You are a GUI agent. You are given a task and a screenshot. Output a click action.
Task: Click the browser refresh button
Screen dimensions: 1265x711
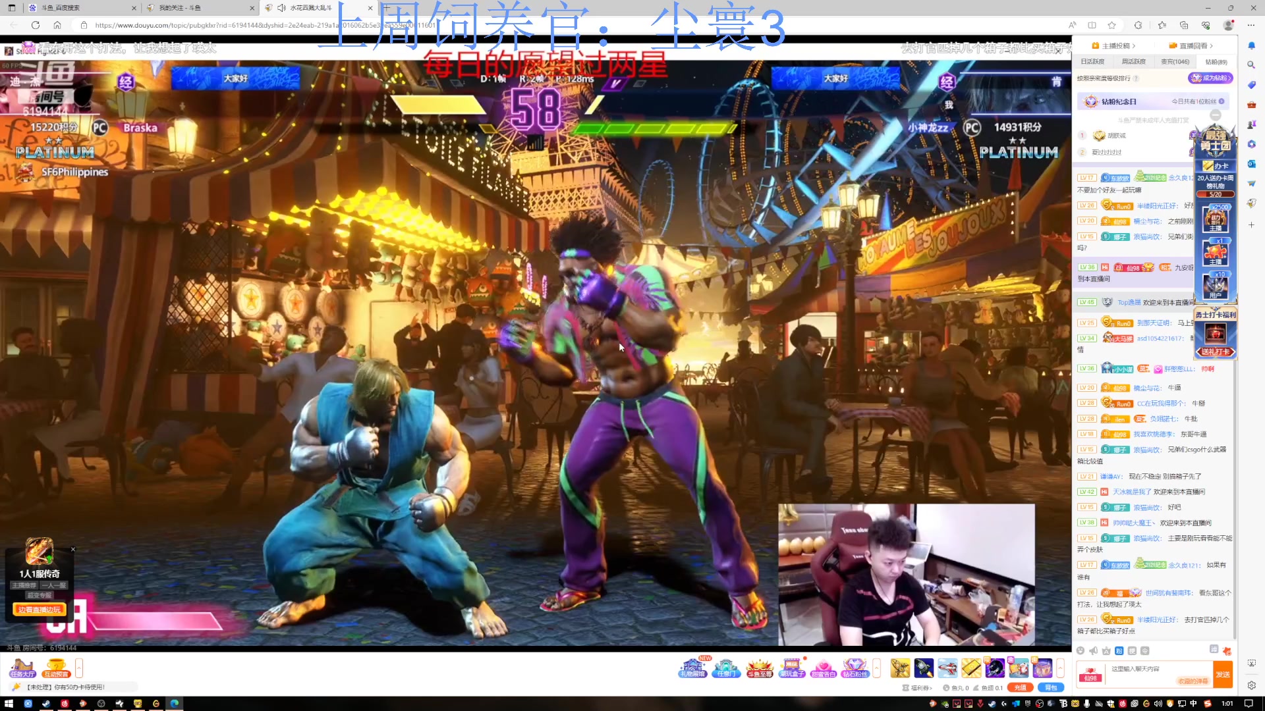pyautogui.click(x=36, y=25)
